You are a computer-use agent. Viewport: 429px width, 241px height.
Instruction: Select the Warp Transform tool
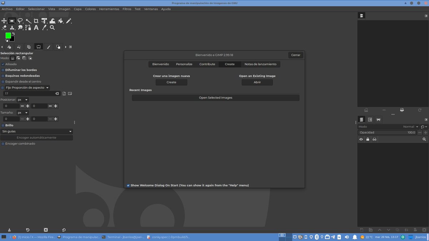(52, 21)
